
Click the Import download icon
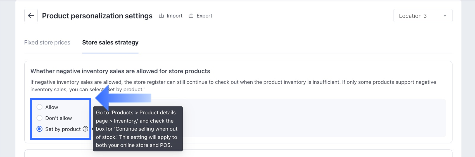[161, 16]
